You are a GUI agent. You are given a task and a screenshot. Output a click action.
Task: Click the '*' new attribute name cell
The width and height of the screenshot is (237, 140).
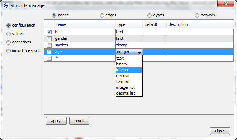click(85, 58)
